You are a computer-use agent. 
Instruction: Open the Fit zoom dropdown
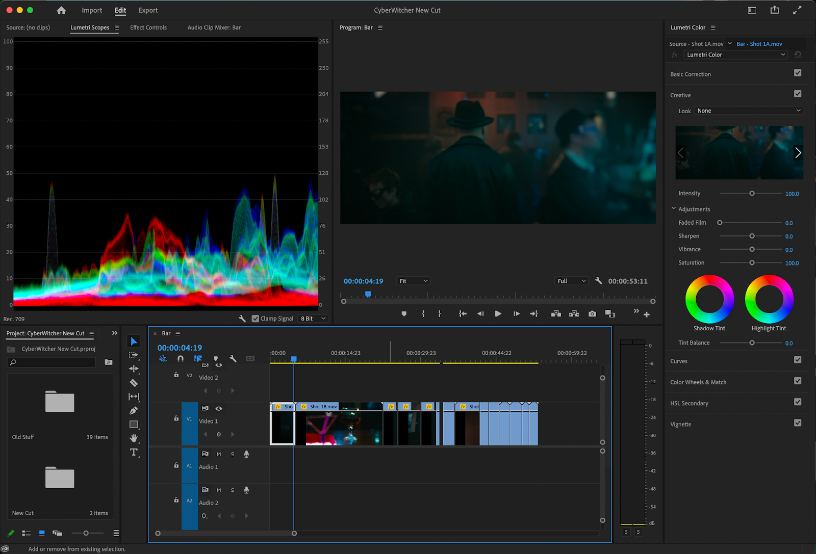click(x=413, y=280)
